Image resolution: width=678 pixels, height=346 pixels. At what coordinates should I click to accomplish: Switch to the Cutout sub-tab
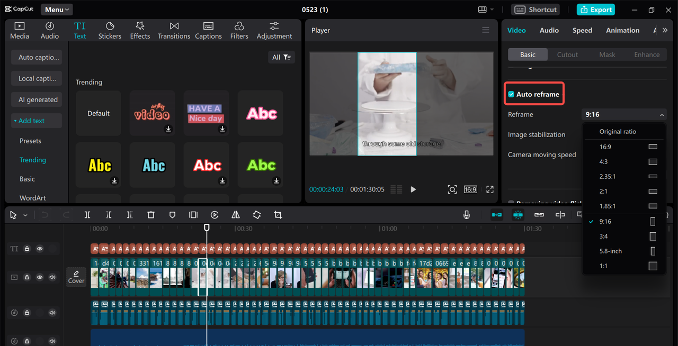pyautogui.click(x=567, y=54)
